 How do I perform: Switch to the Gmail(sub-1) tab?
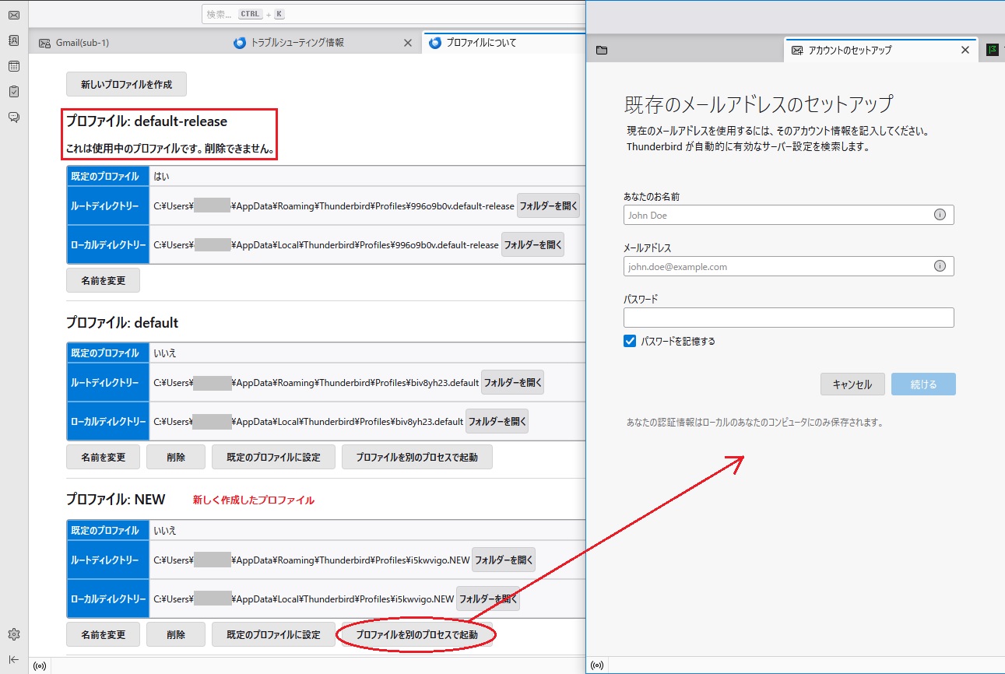point(82,43)
